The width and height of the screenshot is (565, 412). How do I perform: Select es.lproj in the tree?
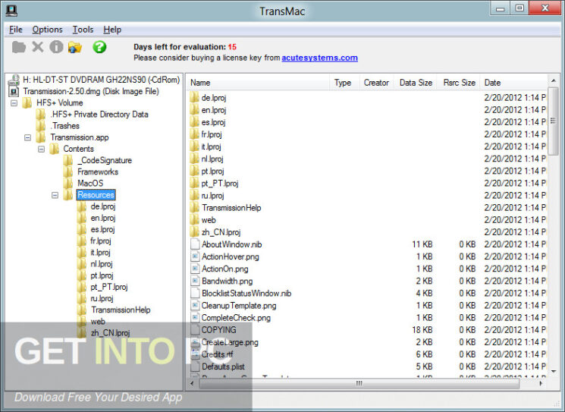[x=102, y=230]
